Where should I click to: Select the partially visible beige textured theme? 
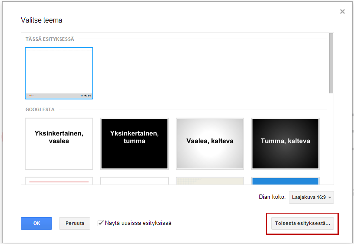pos(210,181)
